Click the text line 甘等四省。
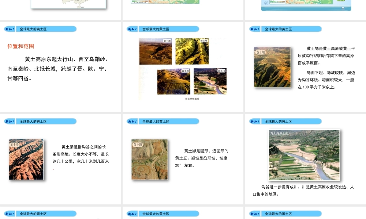 (20, 78)
